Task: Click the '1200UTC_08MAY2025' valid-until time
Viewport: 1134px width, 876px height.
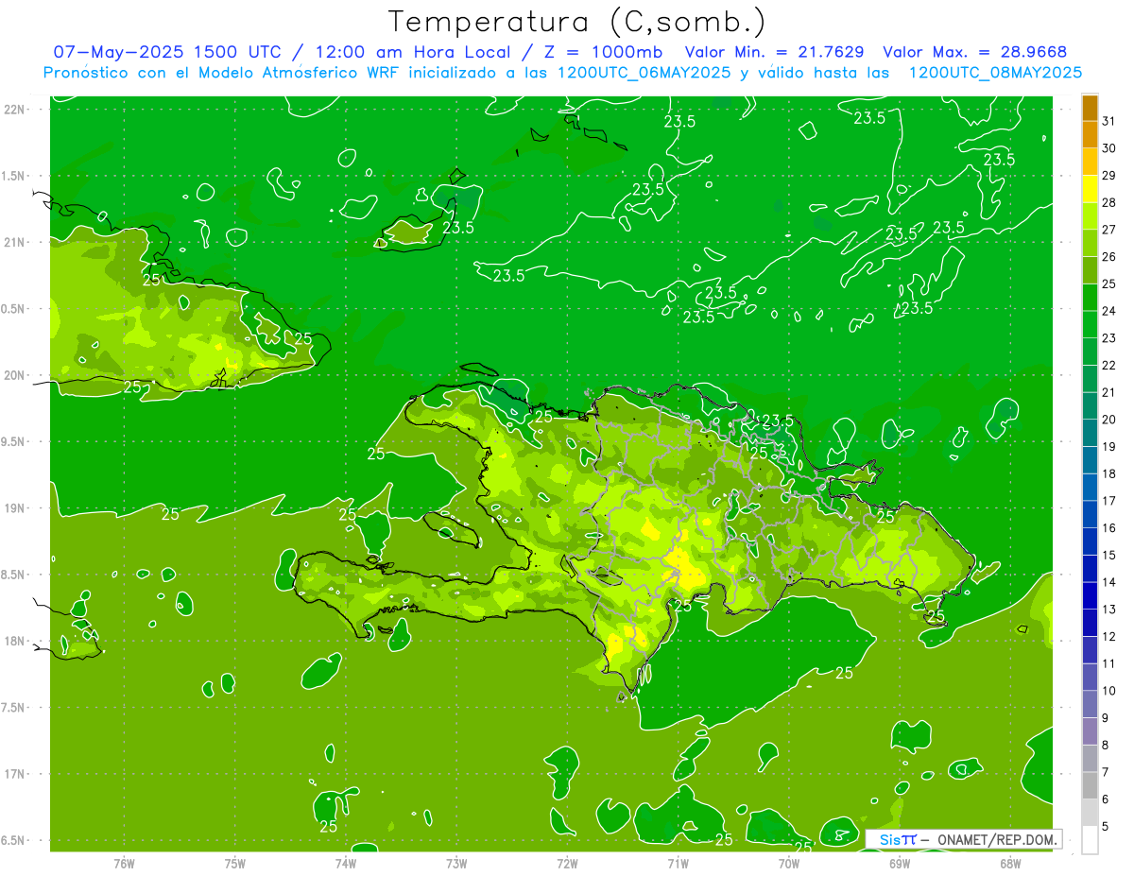Action: (995, 72)
